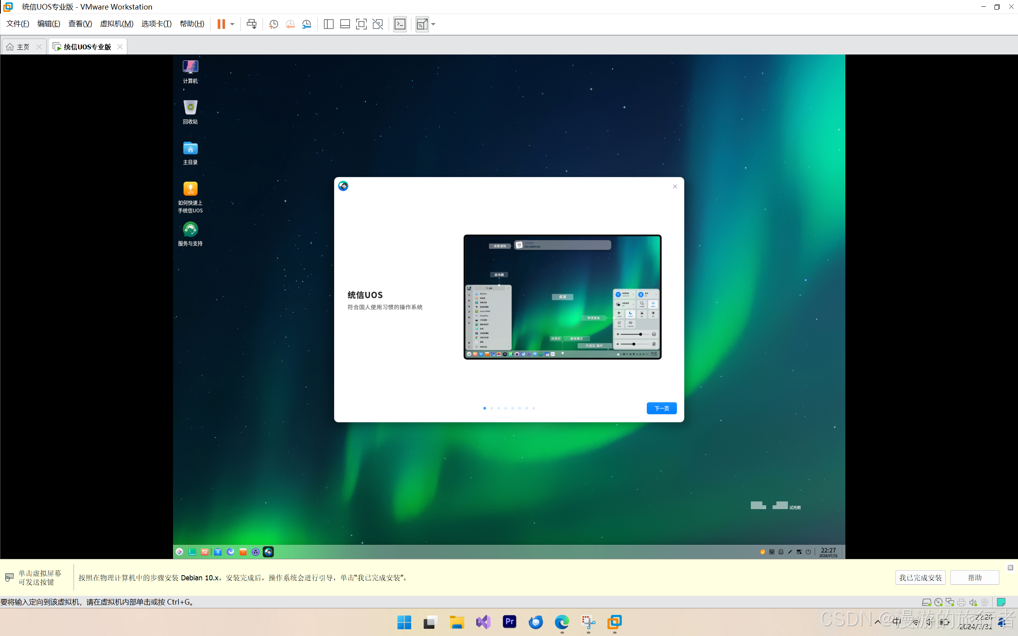Click the orange shield tray icon in UOS
This screenshot has width=1018, height=636.
[x=763, y=552]
